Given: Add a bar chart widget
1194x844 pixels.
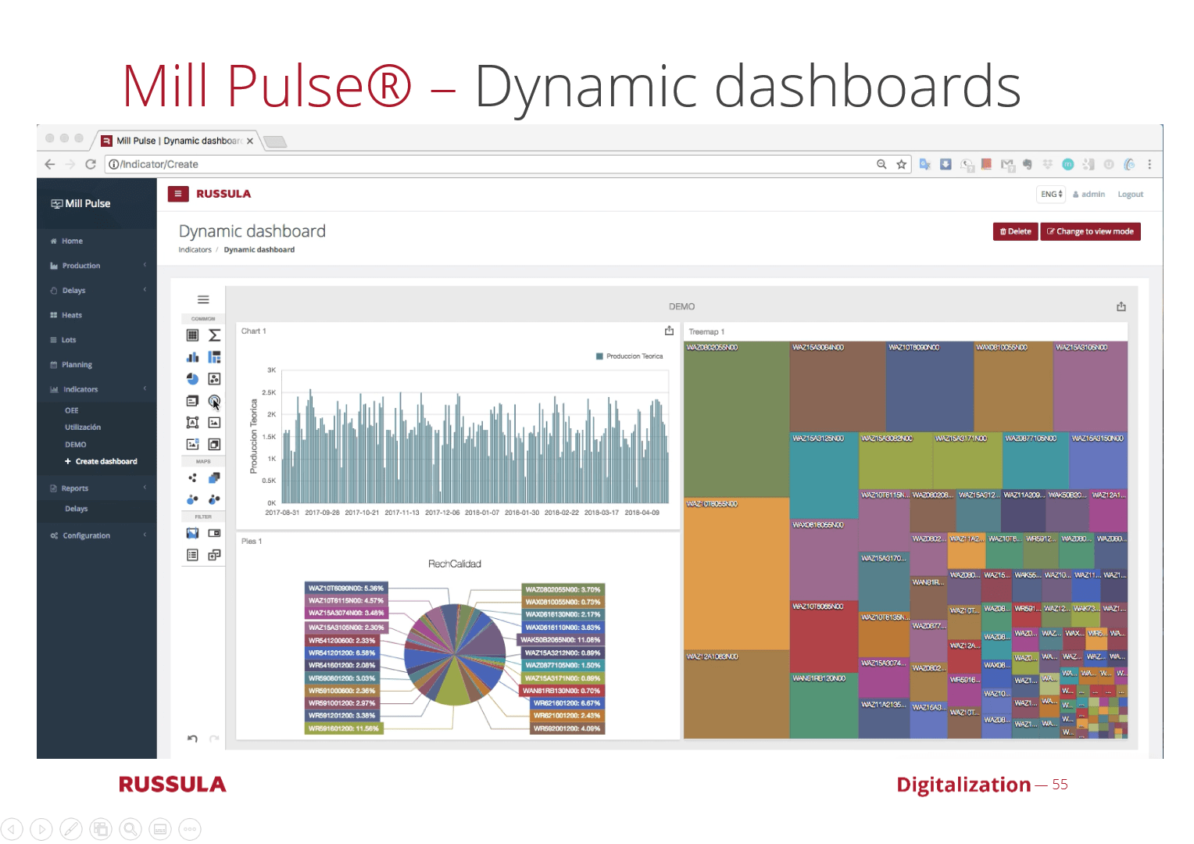Looking at the screenshot, I should coord(192,357).
